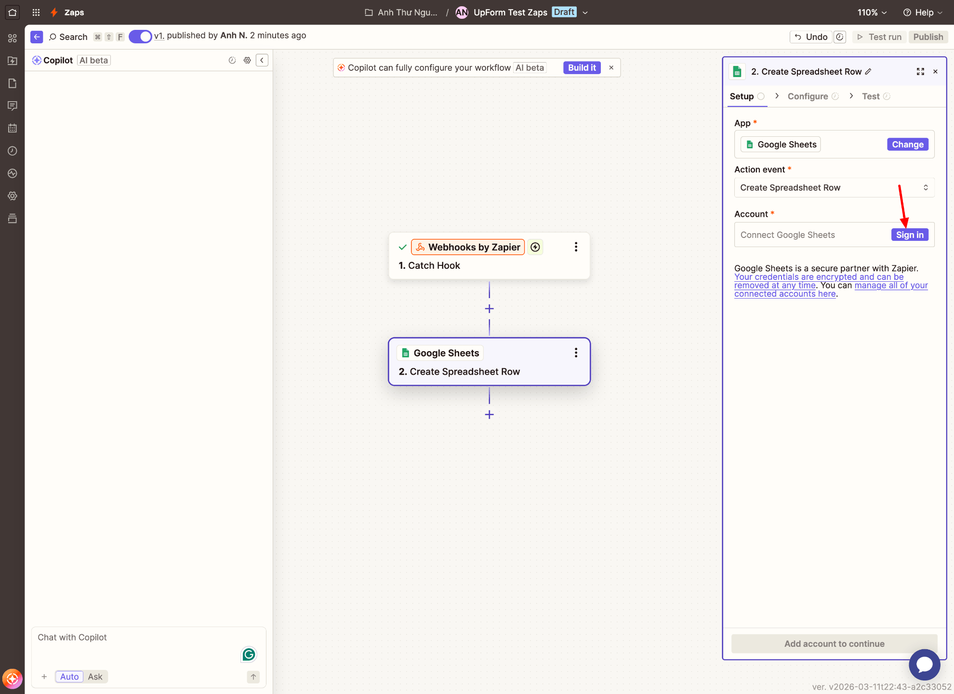Open the orange Zapier assistant icon

13,679
